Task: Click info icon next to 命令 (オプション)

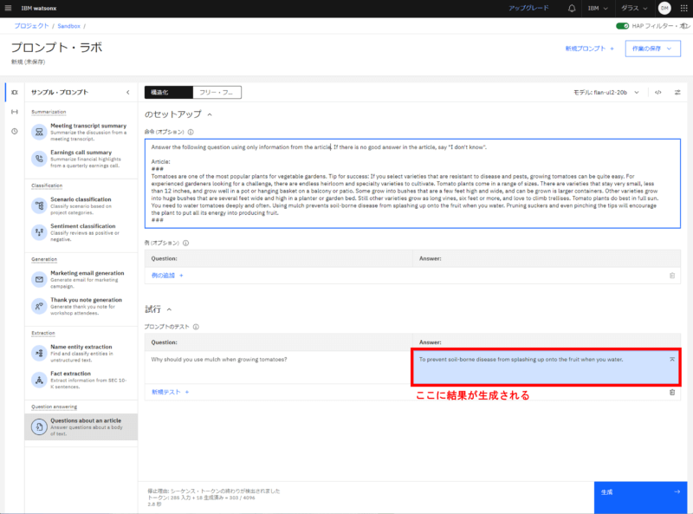Action: click(x=191, y=132)
